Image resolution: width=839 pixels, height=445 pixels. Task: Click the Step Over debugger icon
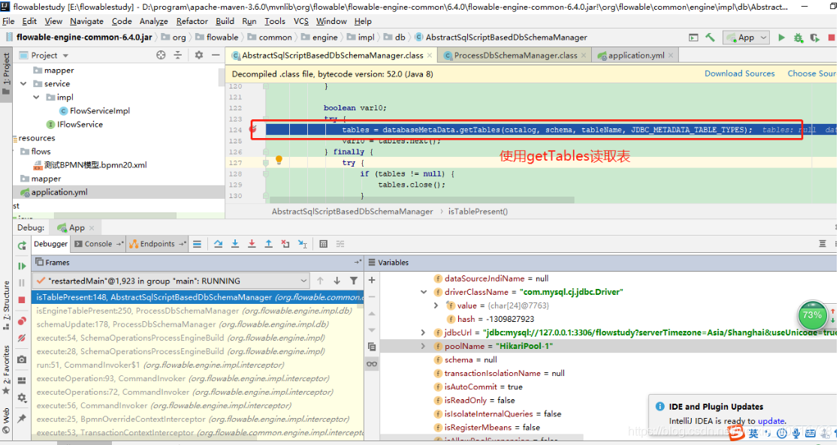219,244
